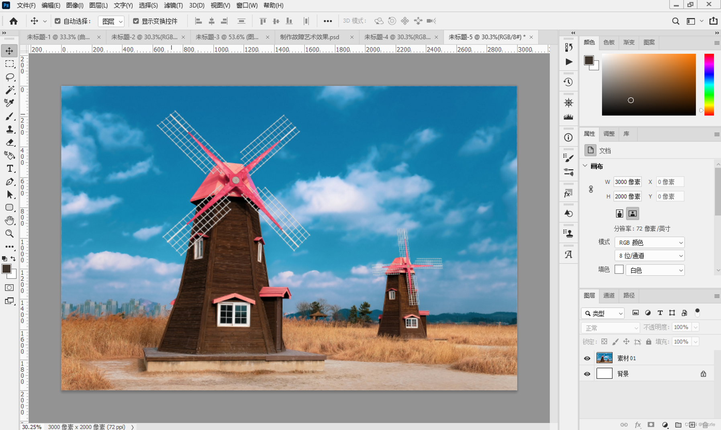Select the Pen tool
The width and height of the screenshot is (721, 430).
9,182
